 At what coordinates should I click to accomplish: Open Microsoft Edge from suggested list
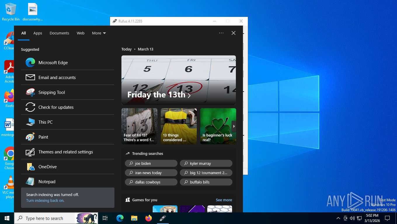point(67,62)
